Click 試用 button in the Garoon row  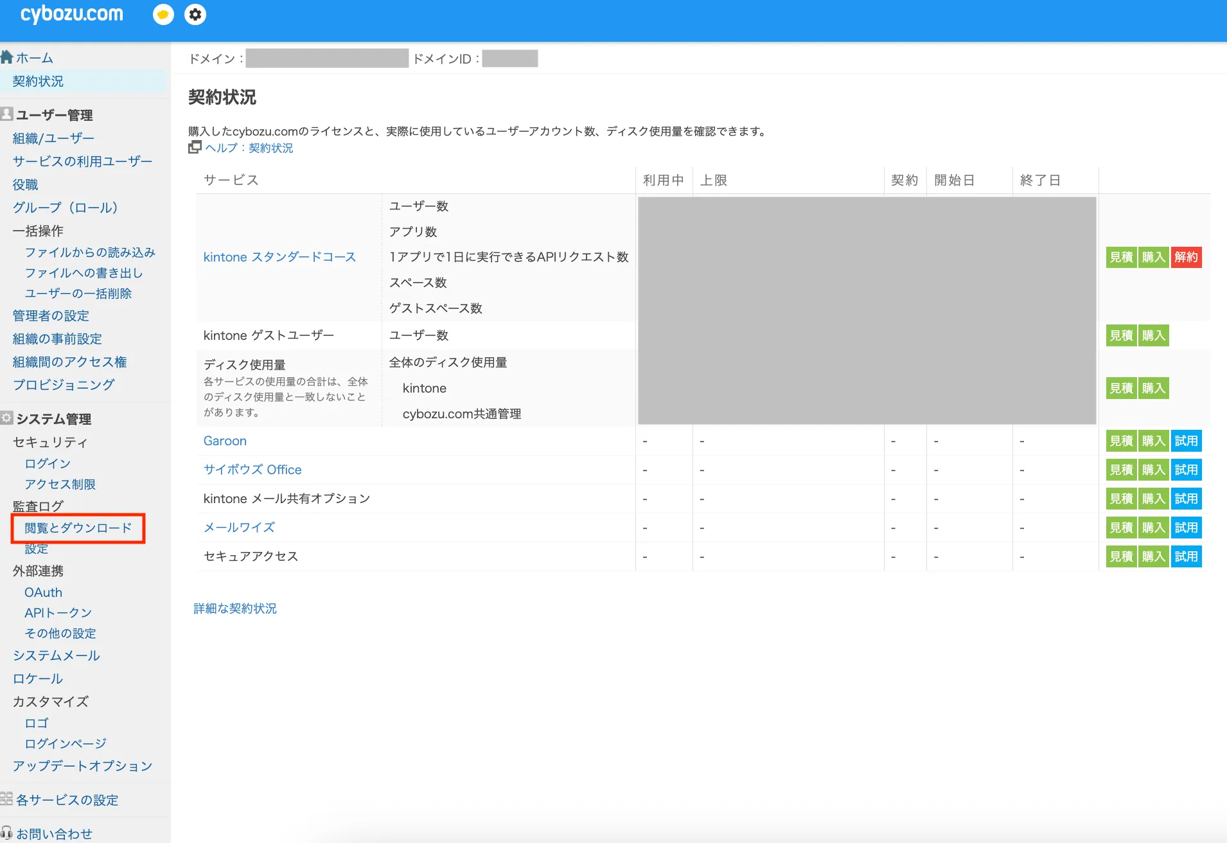tap(1186, 441)
